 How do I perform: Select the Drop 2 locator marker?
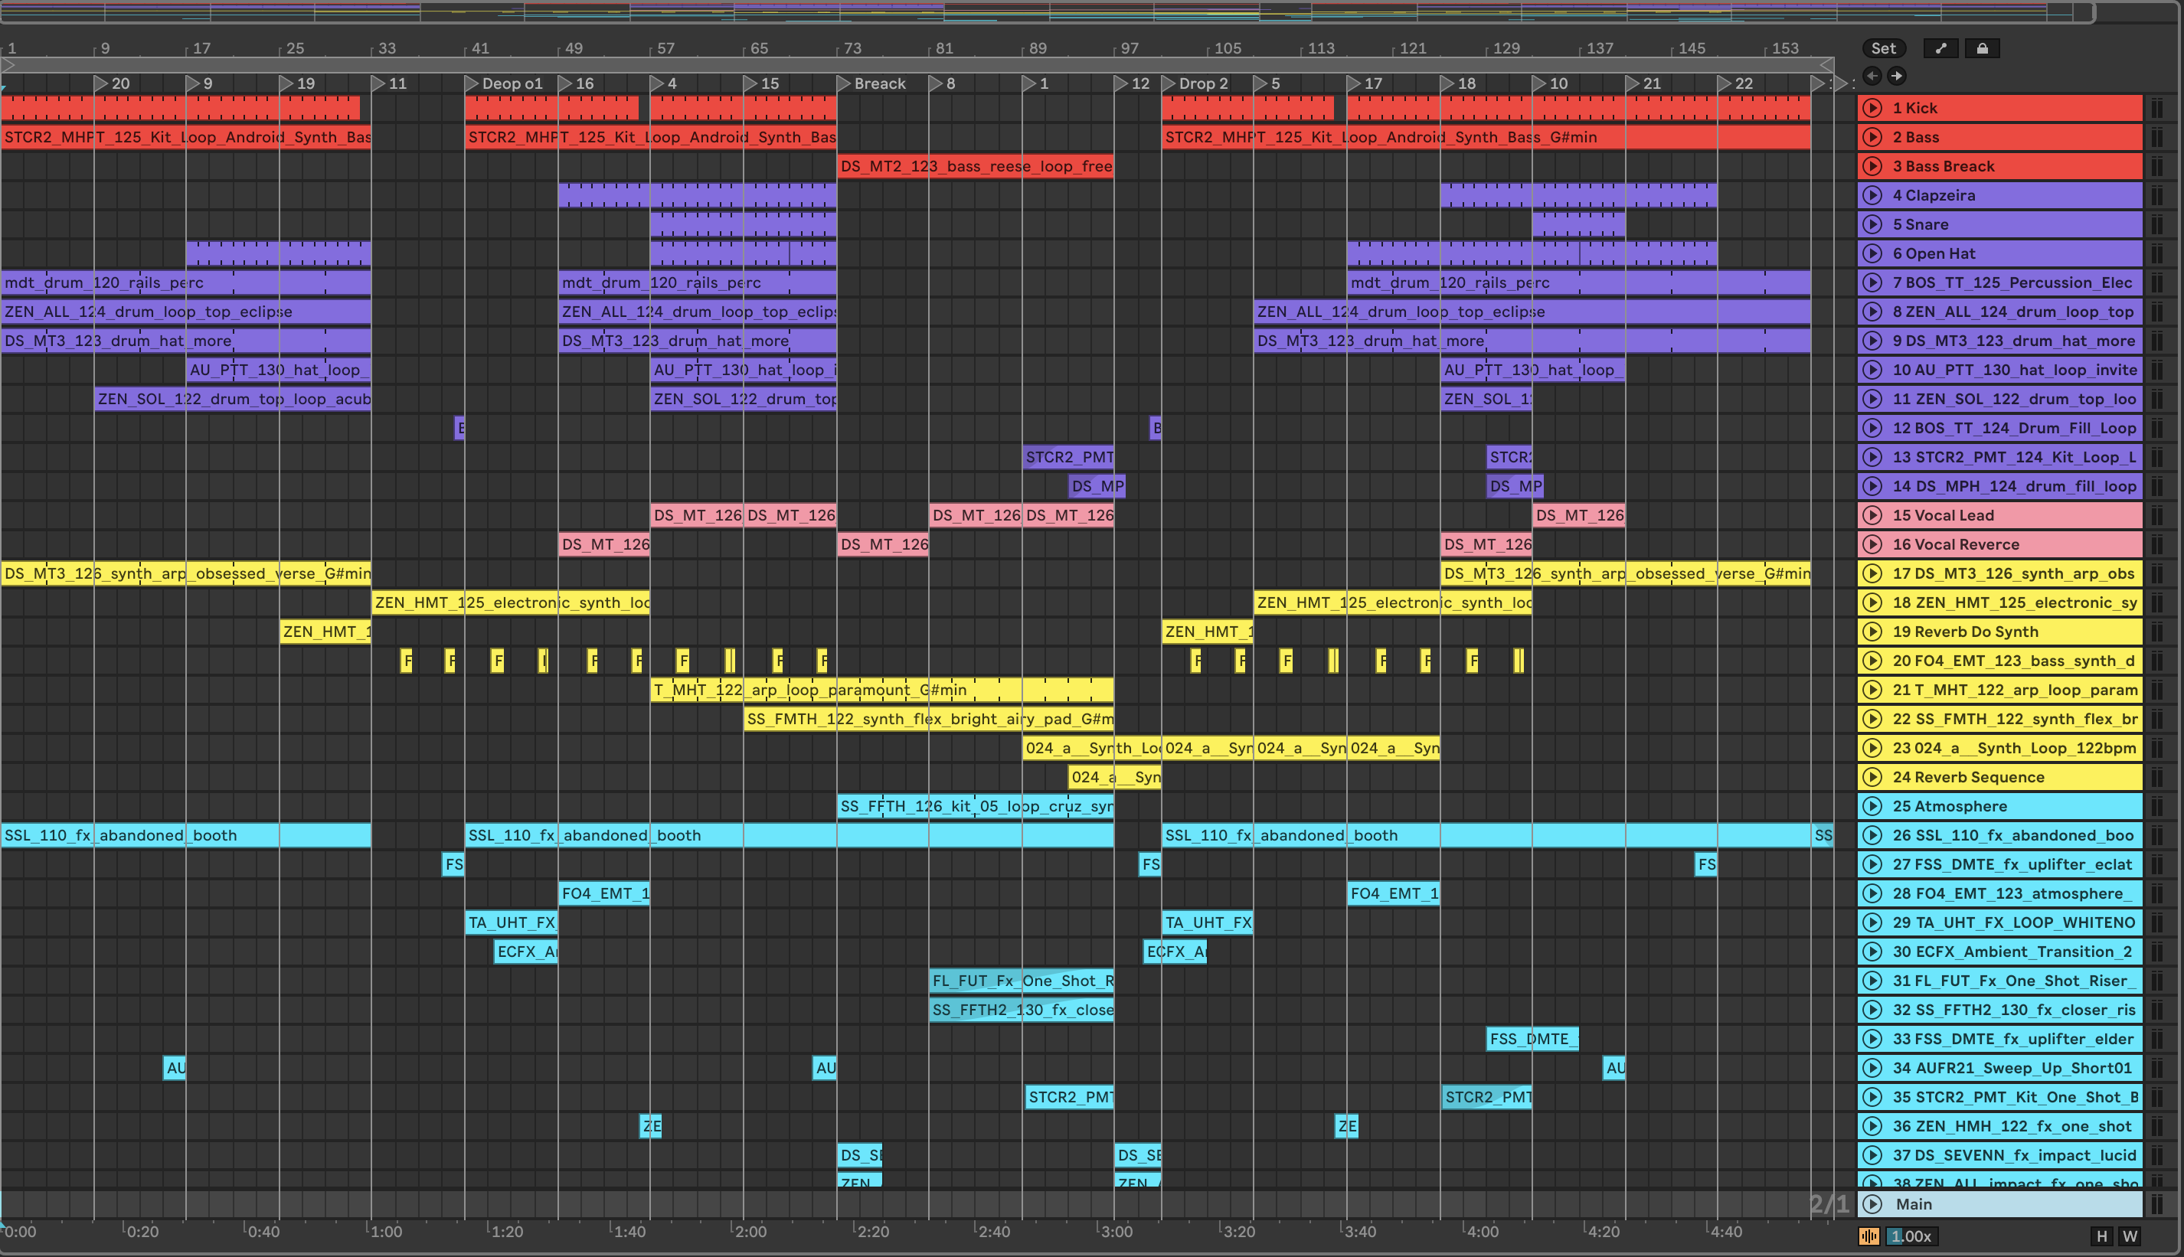[1202, 83]
